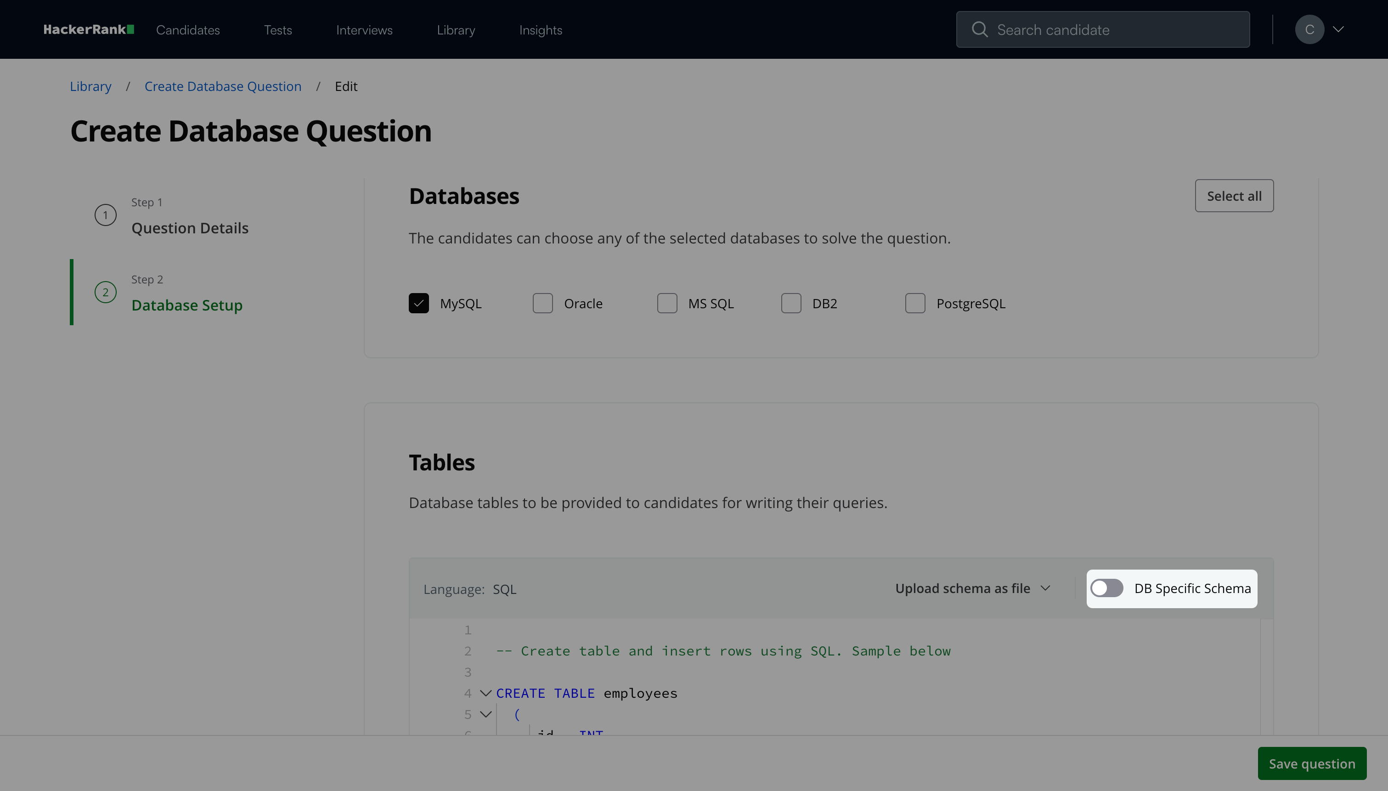Viewport: 1388px width, 791px height.
Task: Click the Save question button
Action: pos(1311,763)
